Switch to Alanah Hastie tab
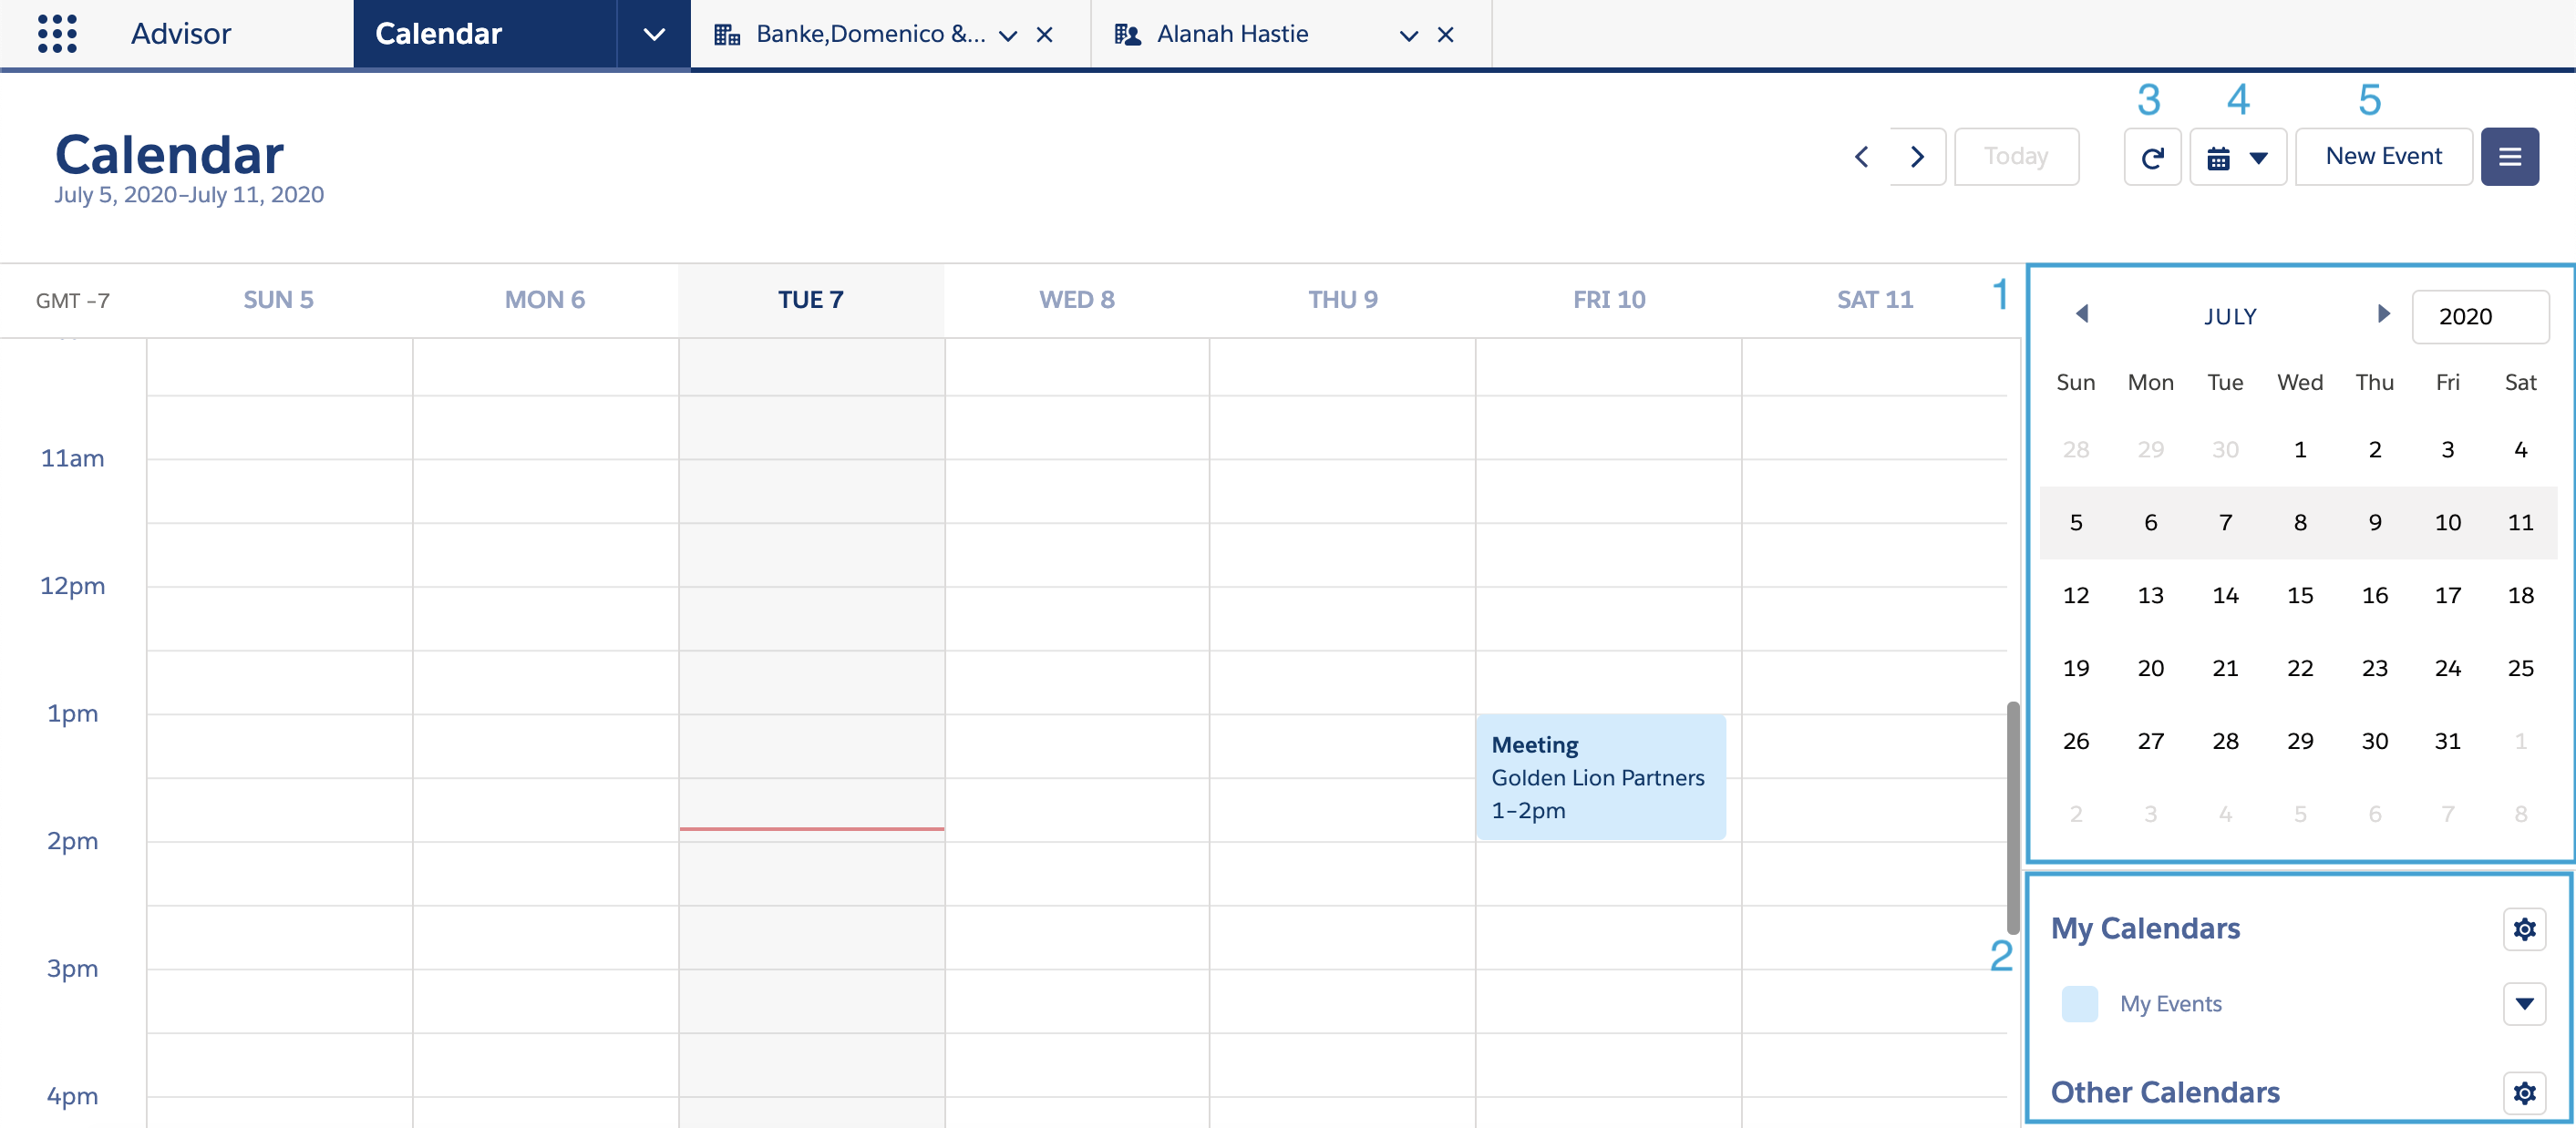This screenshot has width=2576, height=1128. point(1232,34)
